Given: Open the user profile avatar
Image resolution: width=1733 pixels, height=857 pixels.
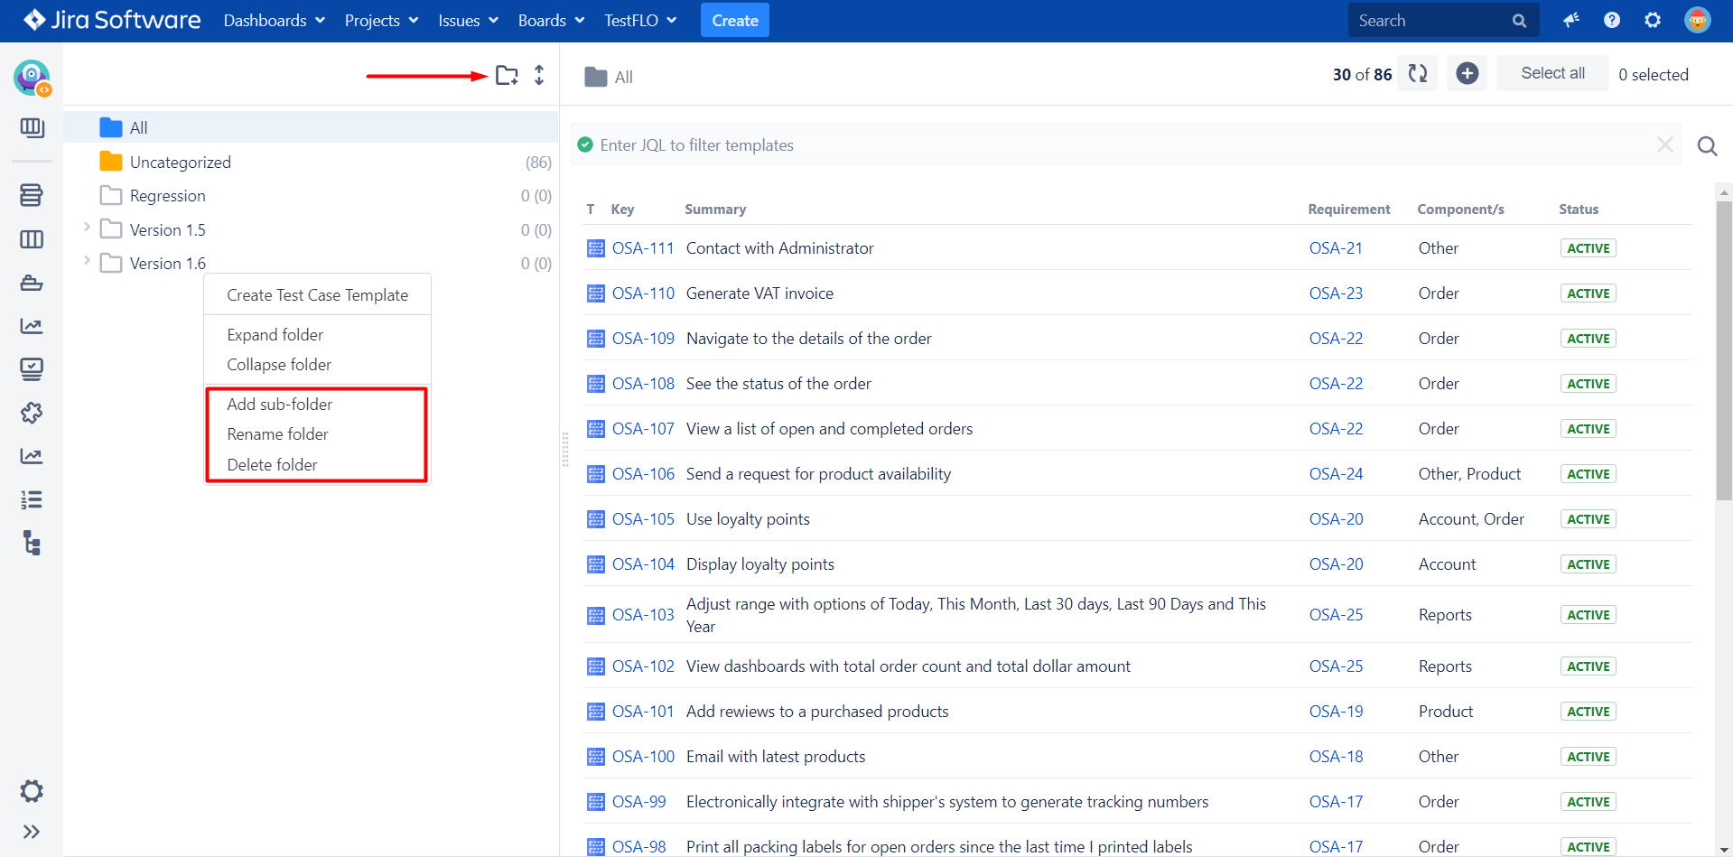Looking at the screenshot, I should pyautogui.click(x=1698, y=20).
